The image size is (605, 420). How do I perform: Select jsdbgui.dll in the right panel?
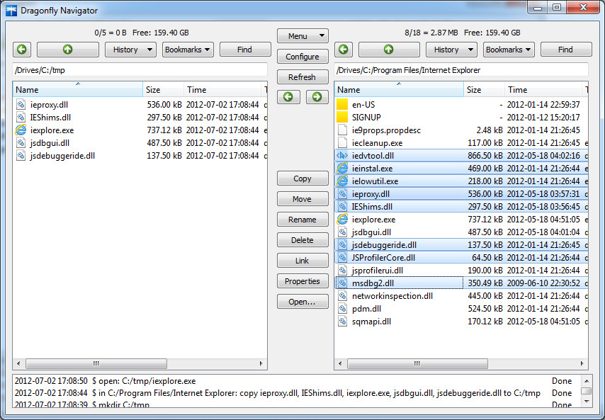tap(461, 232)
